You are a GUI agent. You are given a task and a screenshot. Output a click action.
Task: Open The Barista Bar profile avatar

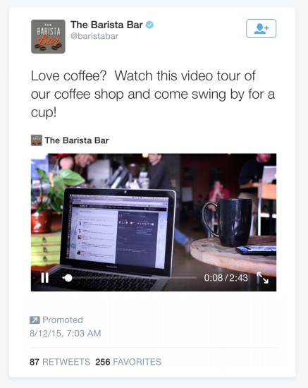pos(48,37)
